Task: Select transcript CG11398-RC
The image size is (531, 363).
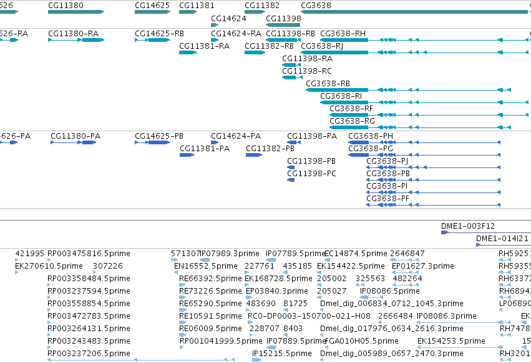Action: (x=292, y=77)
